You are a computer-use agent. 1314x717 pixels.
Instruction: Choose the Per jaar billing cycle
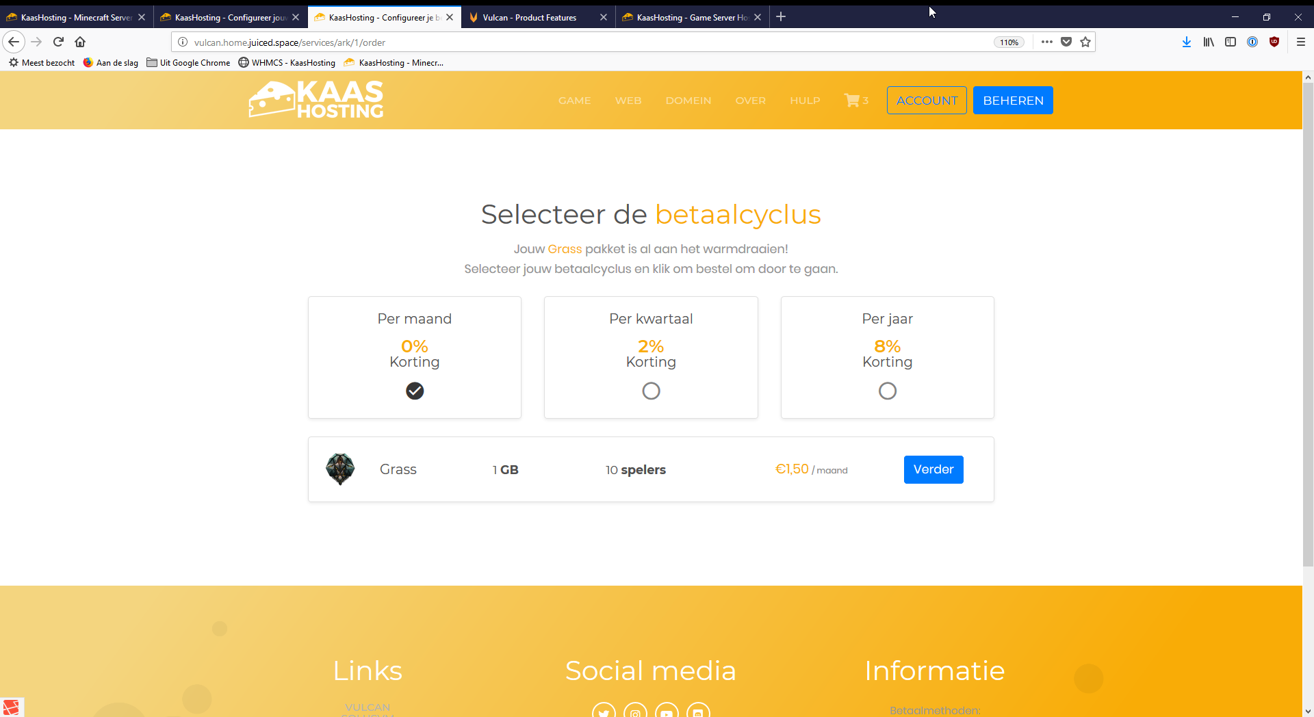click(x=888, y=391)
